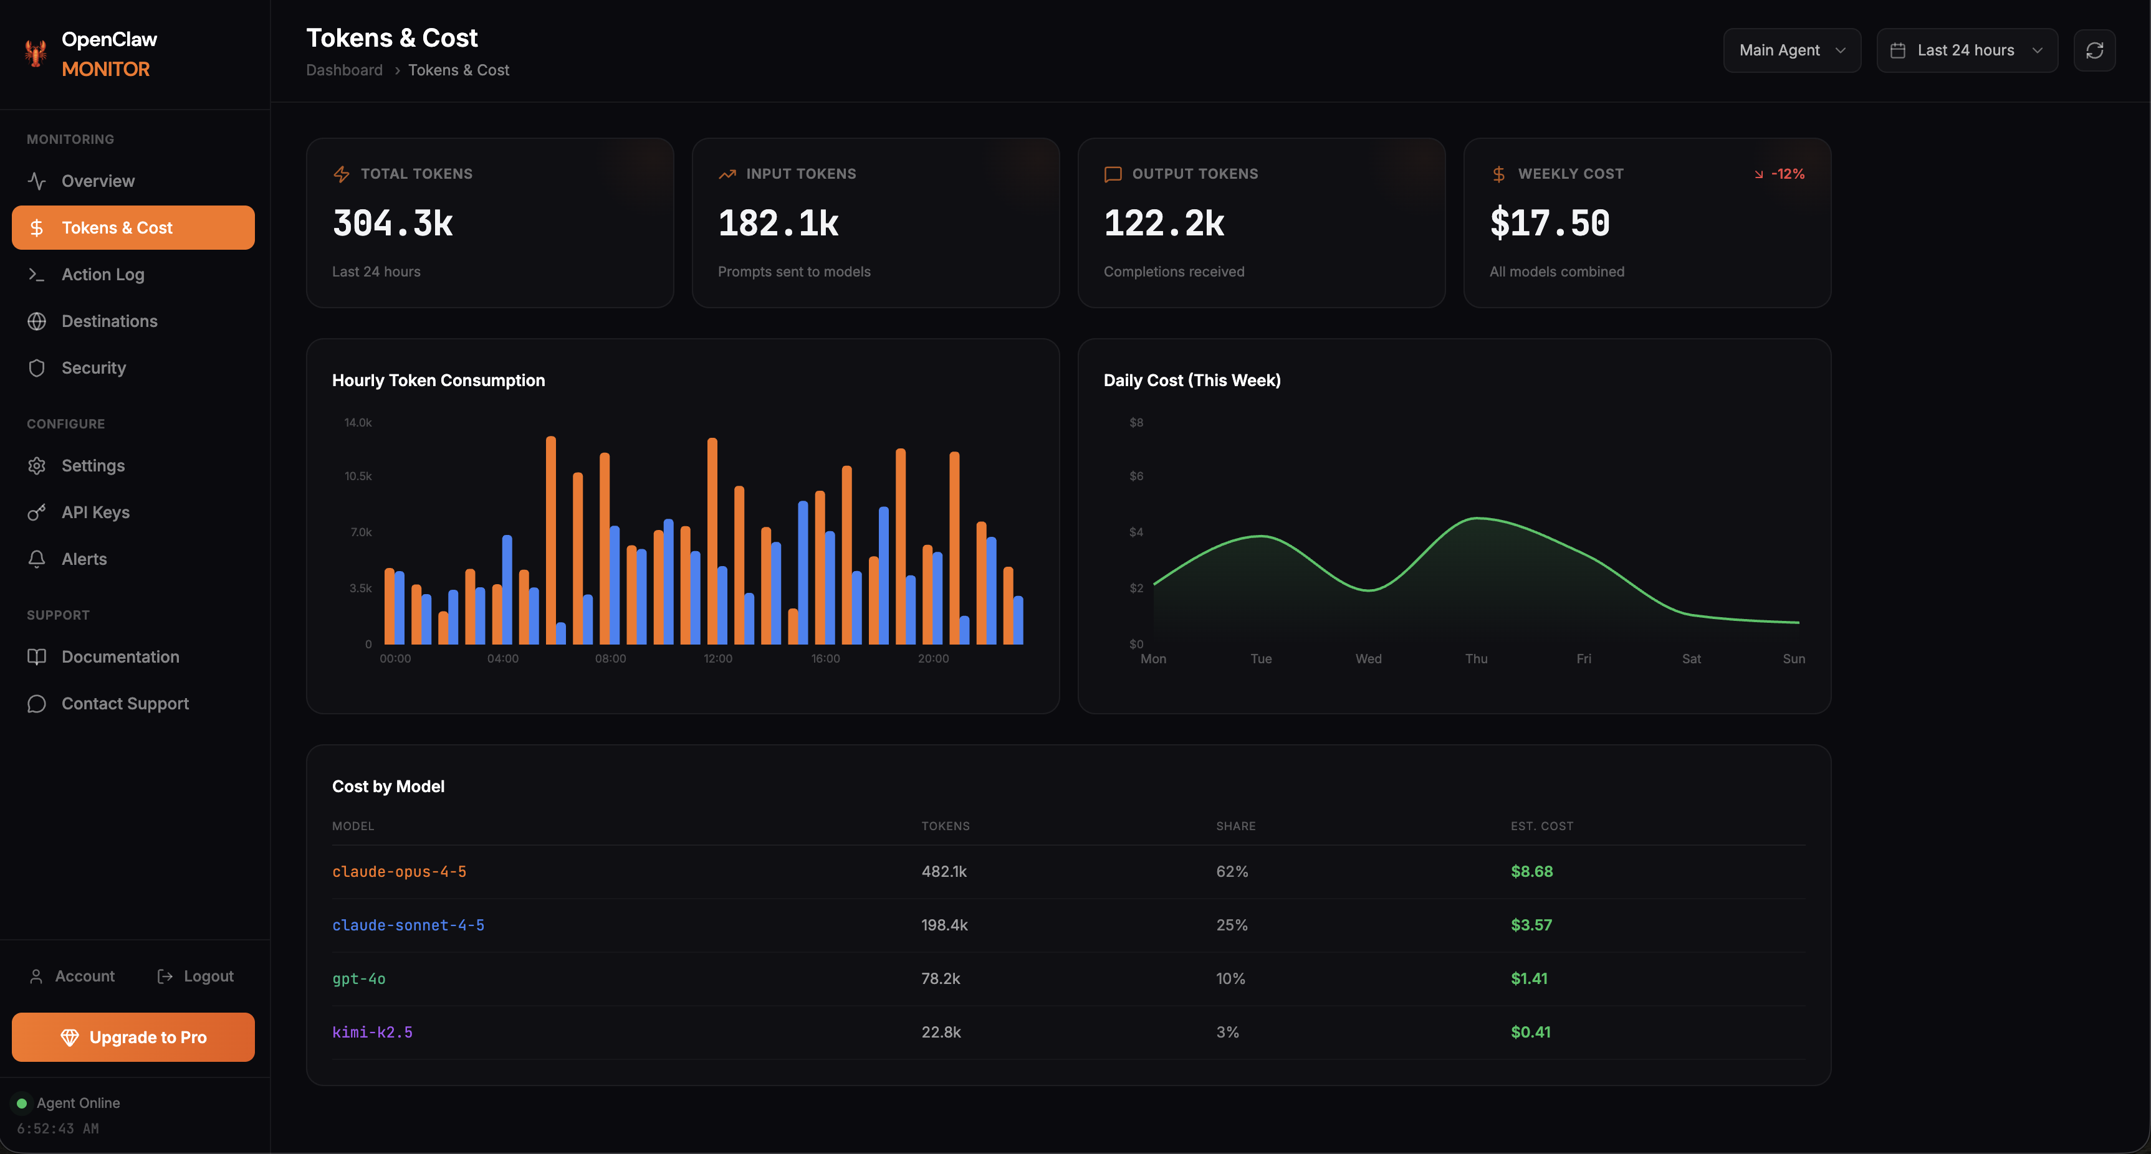The image size is (2151, 1154).
Task: Expand the Last 24 hours time range dropdown
Action: (1967, 50)
